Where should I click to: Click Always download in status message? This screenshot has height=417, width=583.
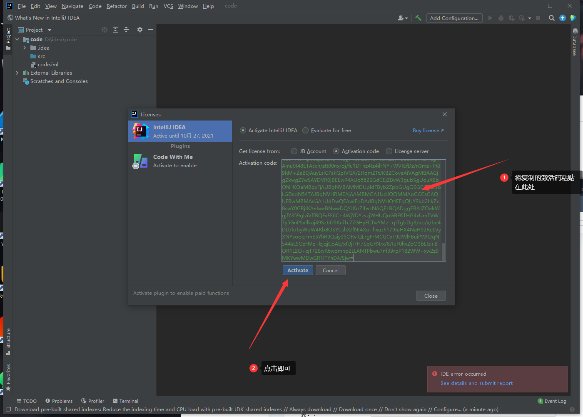(x=310, y=409)
